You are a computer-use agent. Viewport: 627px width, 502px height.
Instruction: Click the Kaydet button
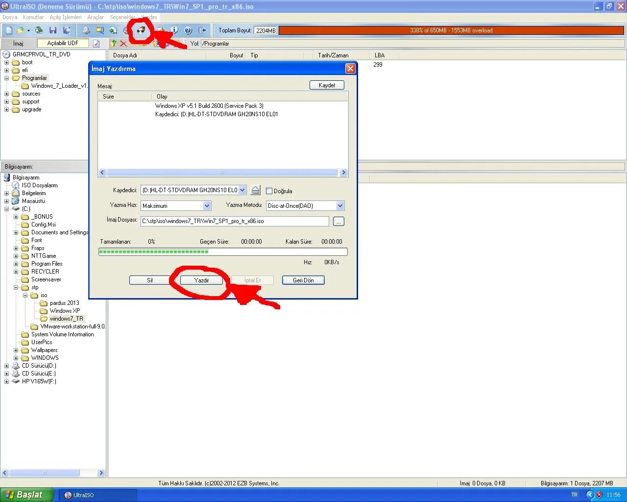point(327,85)
